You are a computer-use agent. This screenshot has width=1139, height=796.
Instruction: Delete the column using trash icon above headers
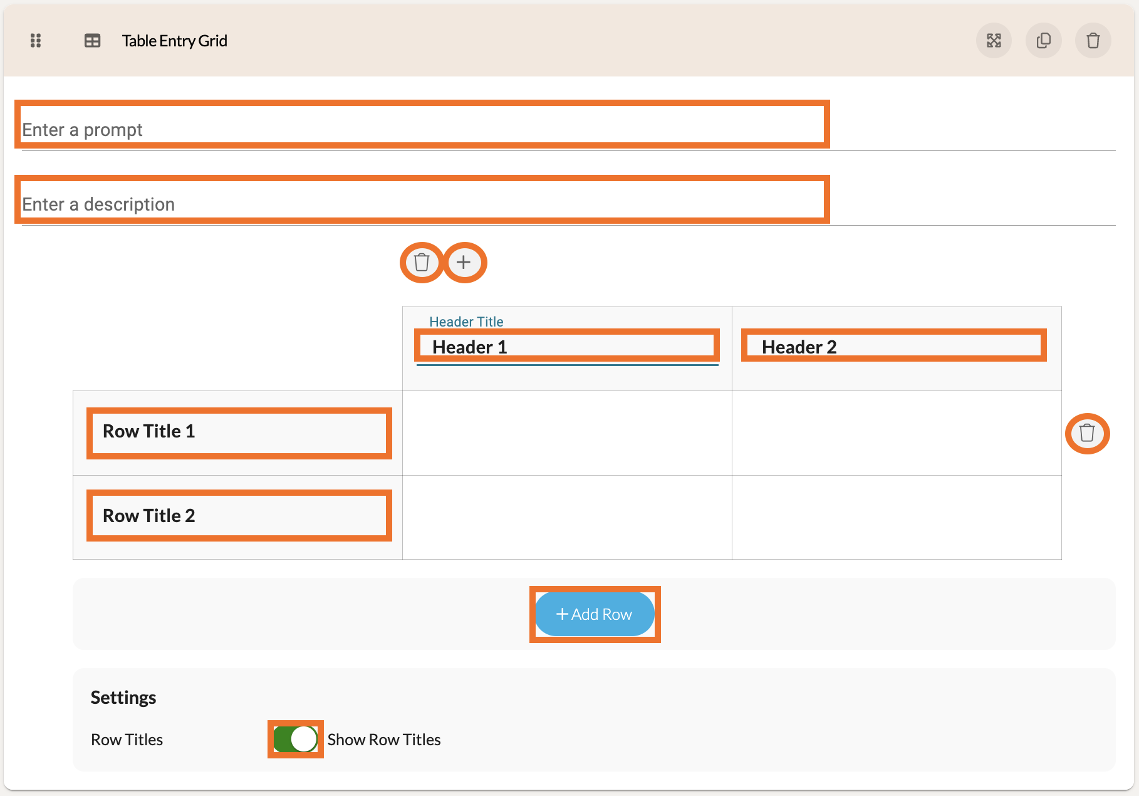[x=422, y=262]
